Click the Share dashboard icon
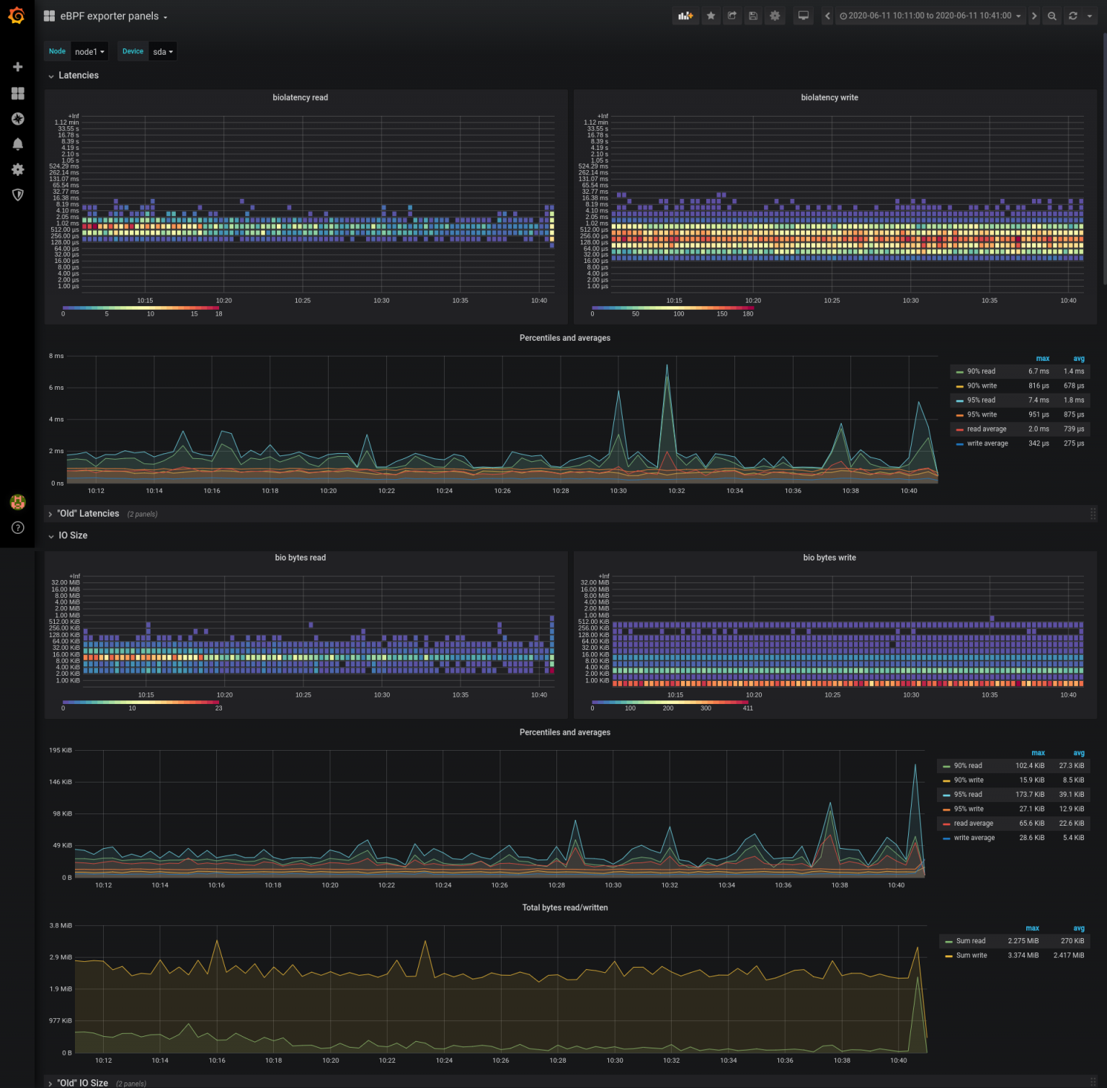The image size is (1107, 1088). (x=732, y=15)
